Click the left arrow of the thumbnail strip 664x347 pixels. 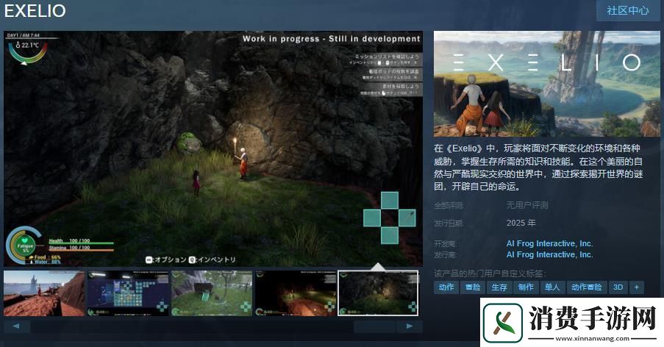pyautogui.click(x=16, y=326)
